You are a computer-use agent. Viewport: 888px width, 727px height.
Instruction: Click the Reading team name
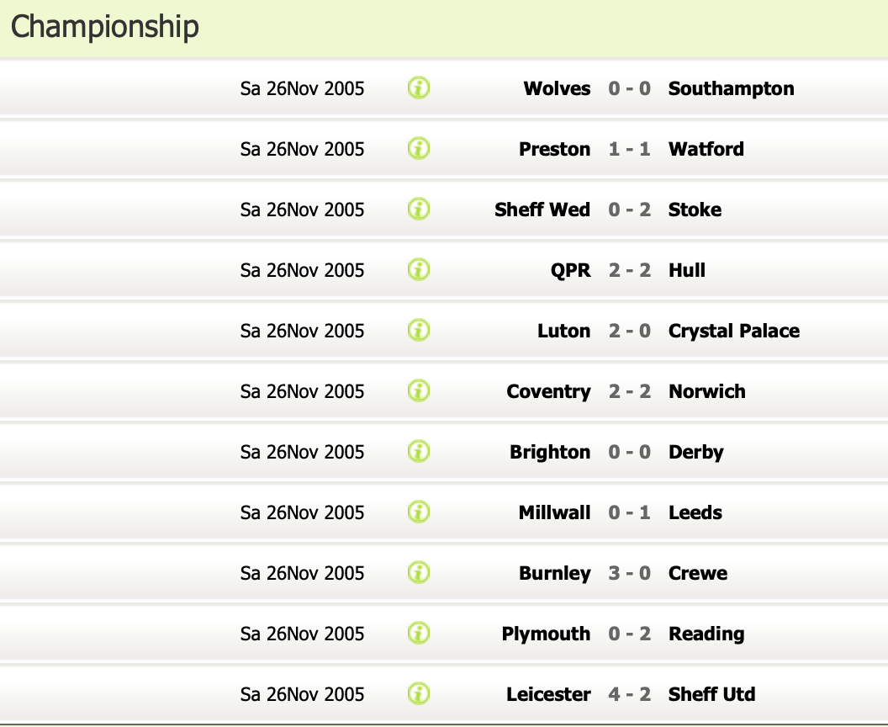[706, 634]
